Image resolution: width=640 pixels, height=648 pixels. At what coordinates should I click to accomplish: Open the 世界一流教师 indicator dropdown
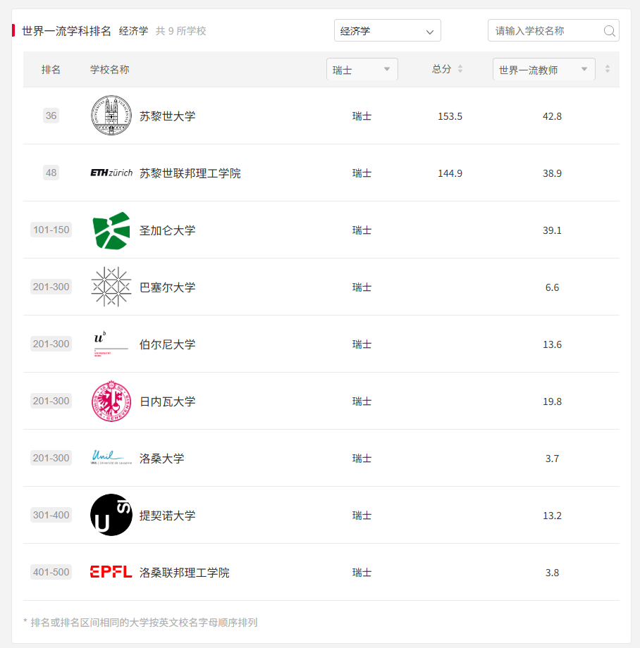tap(543, 70)
